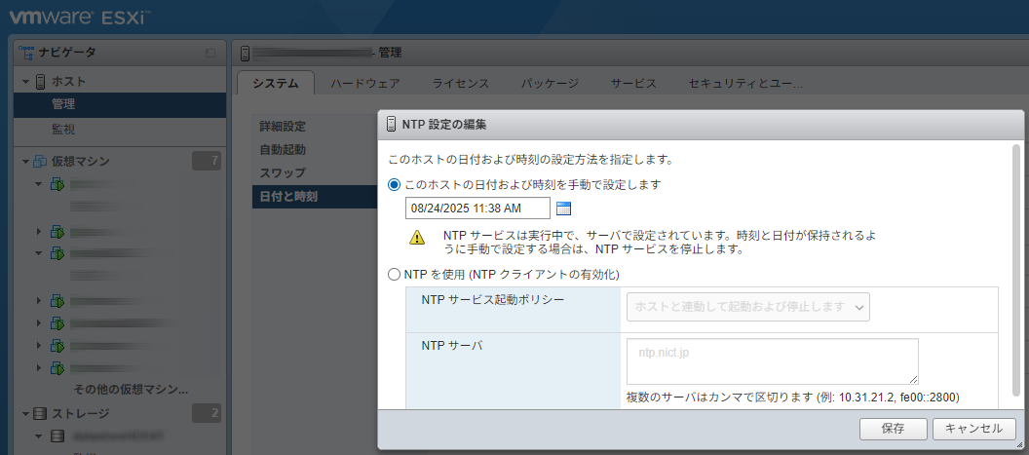Click the 保存 button
Viewport: 1029px width, 455px height.
coord(894,429)
